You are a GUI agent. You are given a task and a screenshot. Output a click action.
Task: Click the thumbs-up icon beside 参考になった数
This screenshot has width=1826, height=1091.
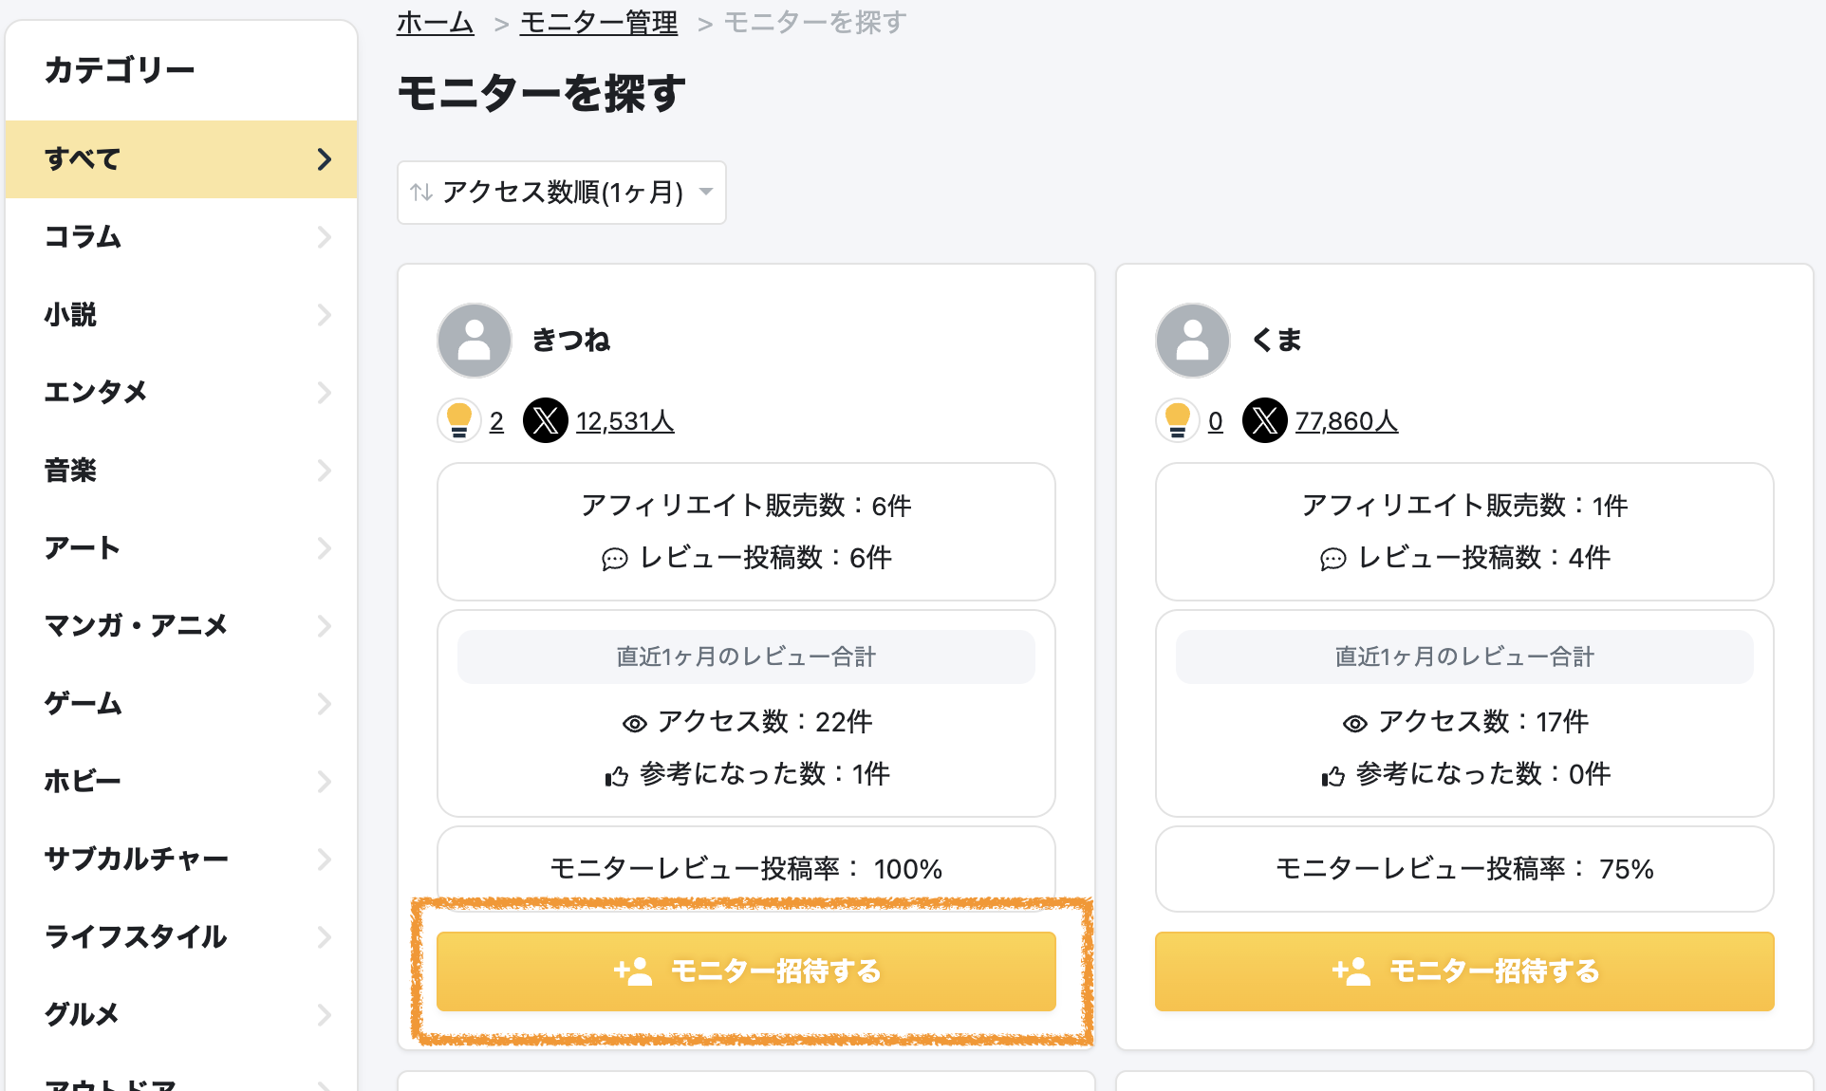(617, 774)
